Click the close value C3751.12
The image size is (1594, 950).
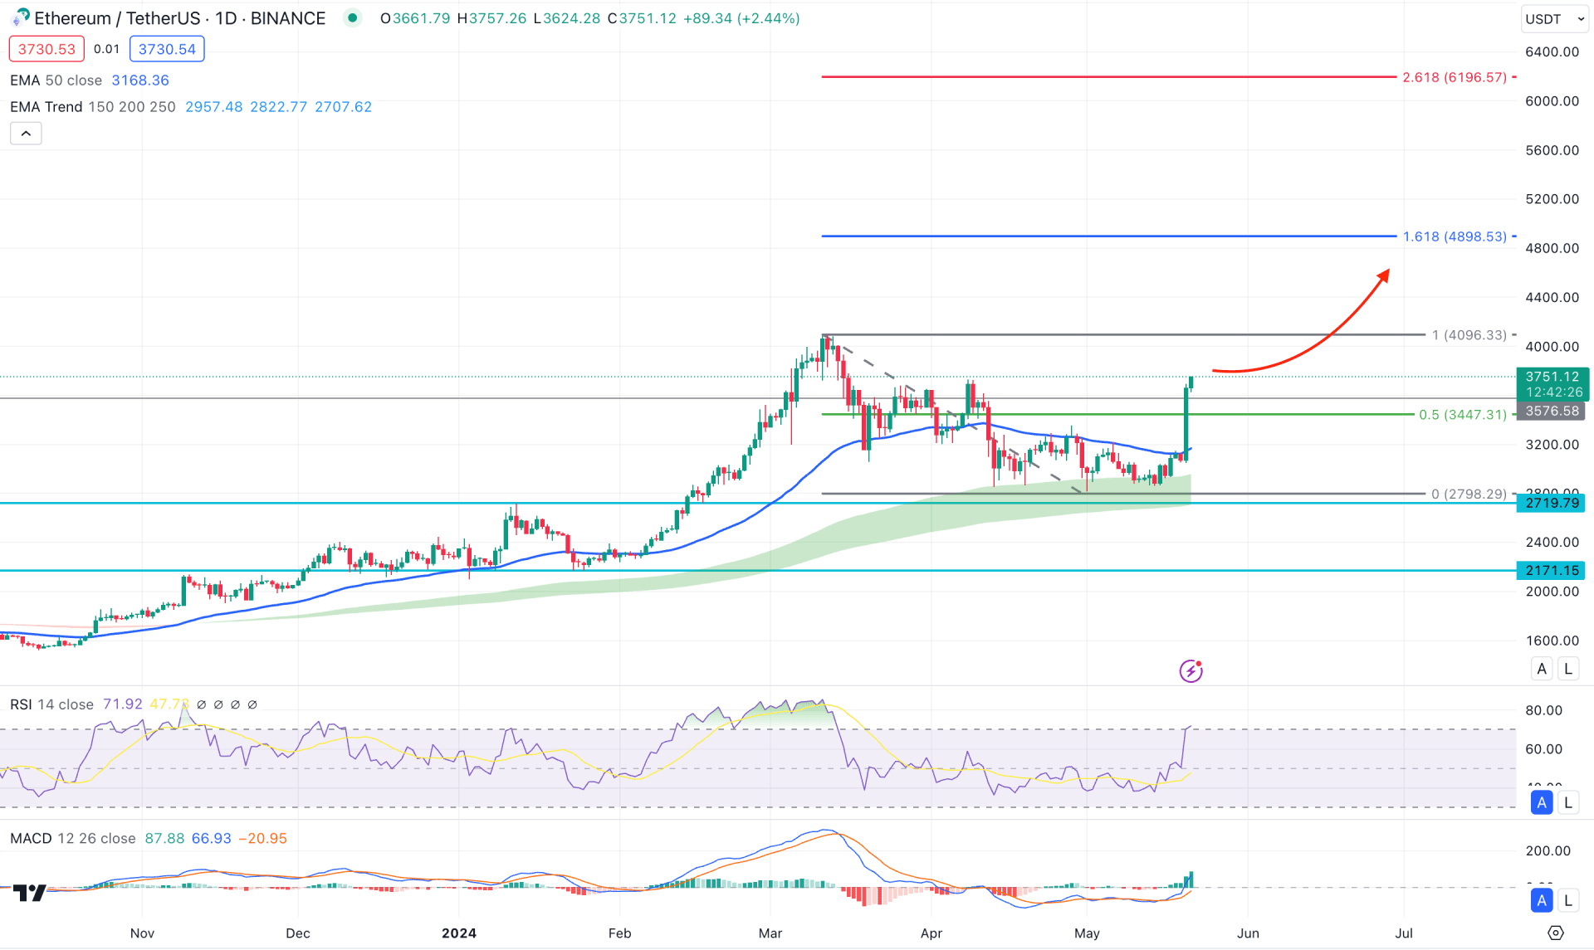coord(642,18)
